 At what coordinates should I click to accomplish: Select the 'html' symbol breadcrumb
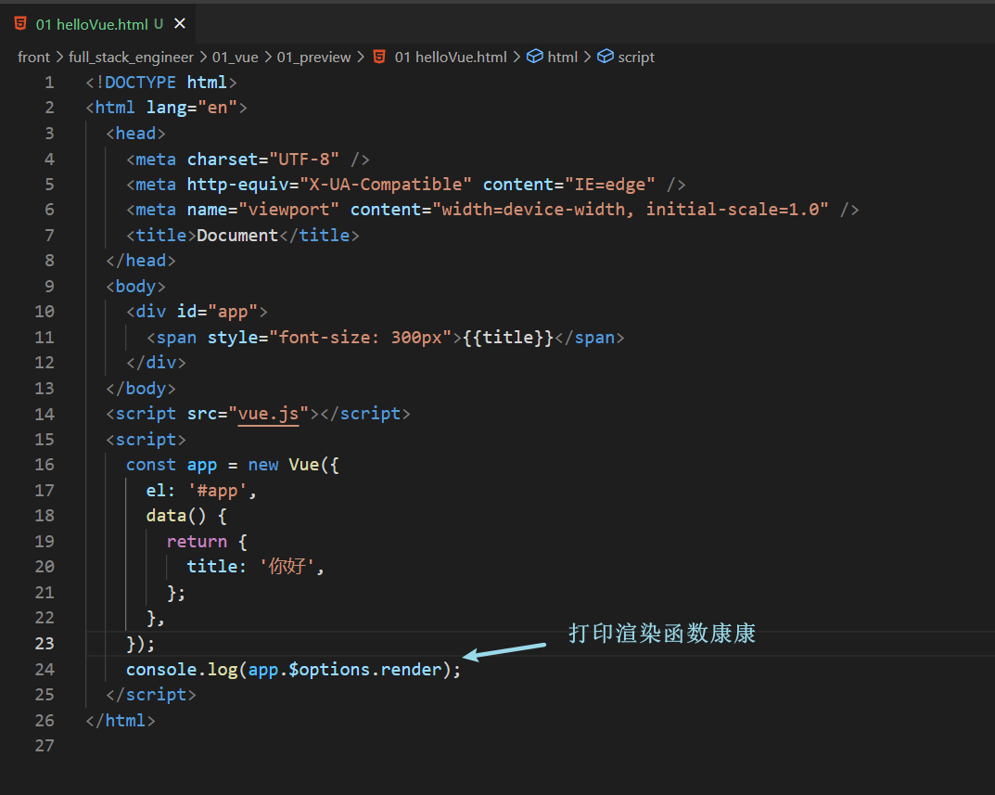click(x=562, y=58)
